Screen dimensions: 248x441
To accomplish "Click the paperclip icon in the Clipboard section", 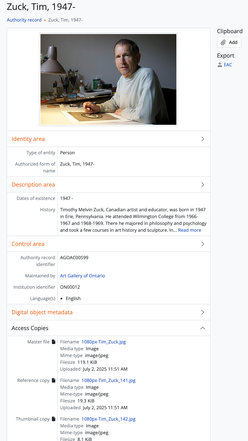I will click(x=223, y=42).
